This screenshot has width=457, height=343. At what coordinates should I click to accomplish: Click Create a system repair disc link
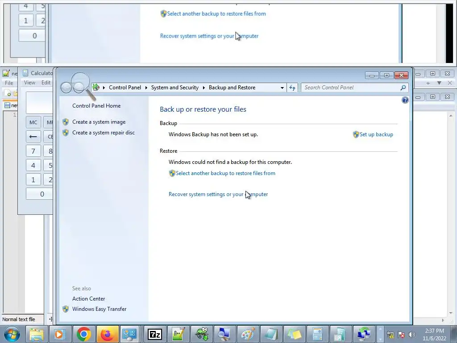point(104,132)
